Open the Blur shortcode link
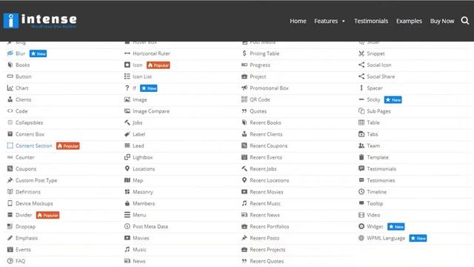The width and height of the screenshot is (474, 267). point(20,53)
